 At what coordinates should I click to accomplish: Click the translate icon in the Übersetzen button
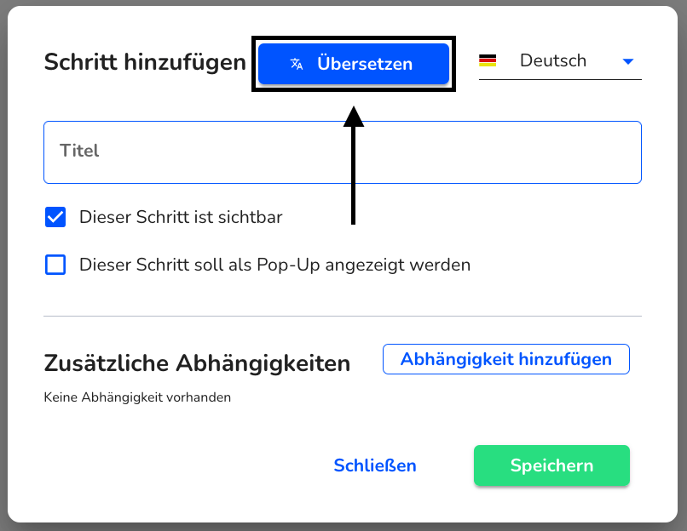point(297,64)
